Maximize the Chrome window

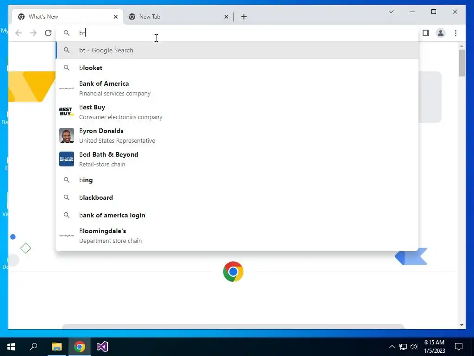tap(433, 12)
